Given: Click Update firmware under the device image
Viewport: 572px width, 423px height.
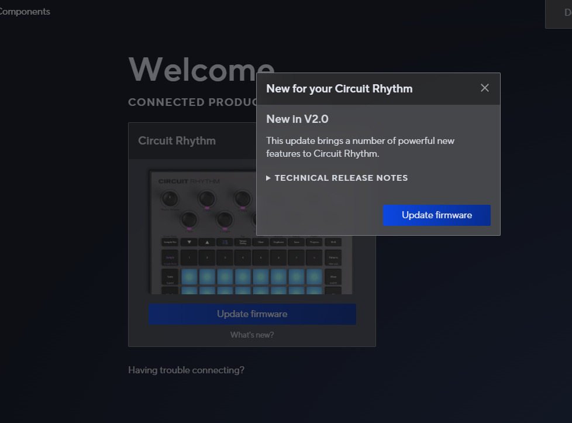Looking at the screenshot, I should (252, 314).
